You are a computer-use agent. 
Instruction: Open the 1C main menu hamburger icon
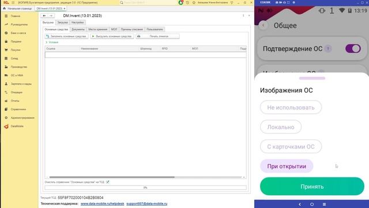pos(13,2)
